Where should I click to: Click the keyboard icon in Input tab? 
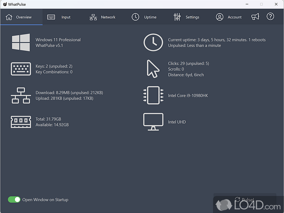point(51,17)
